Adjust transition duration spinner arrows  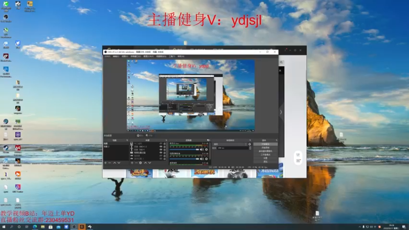click(250, 148)
